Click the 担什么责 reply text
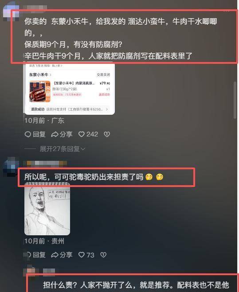Screen dimensions: 239x292 (136, 285)
